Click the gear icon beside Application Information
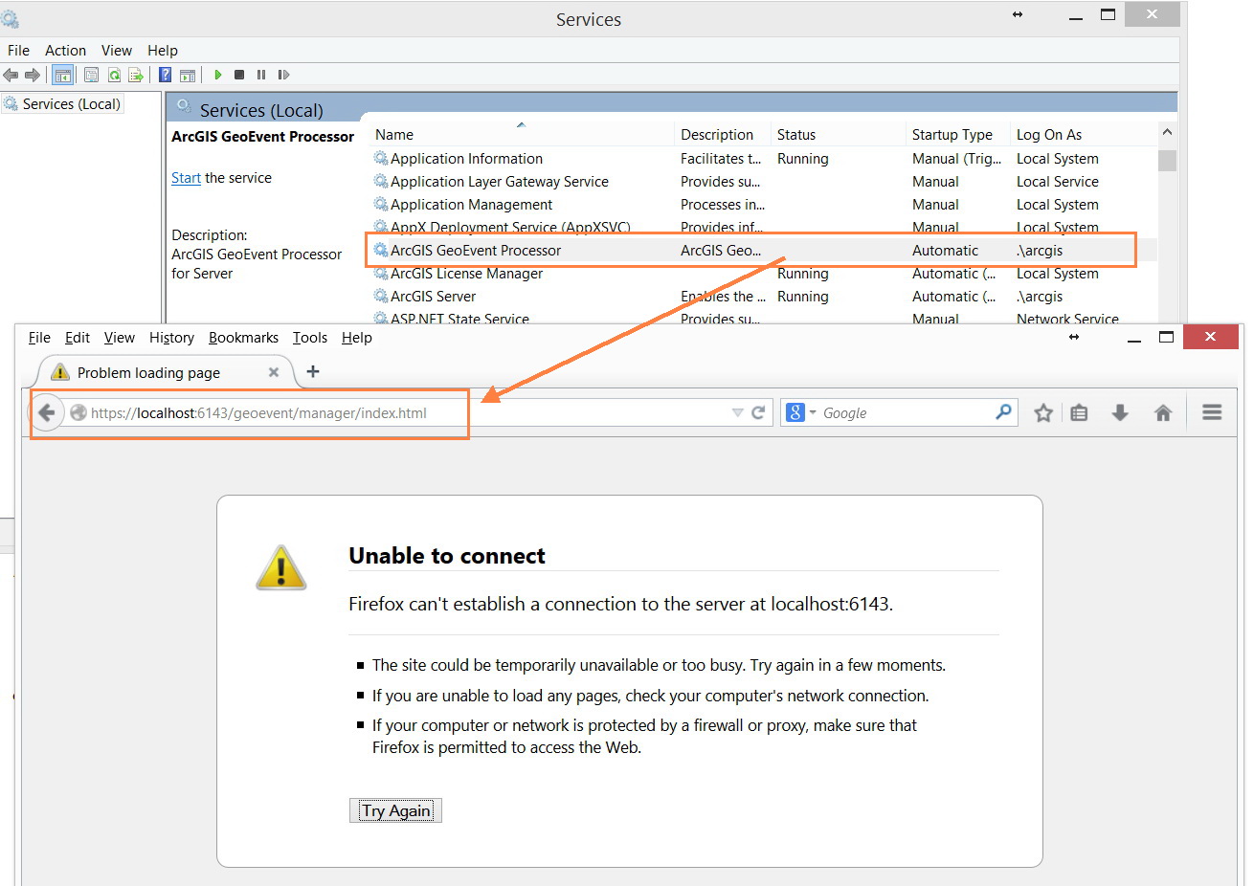1254x886 pixels. (x=381, y=159)
